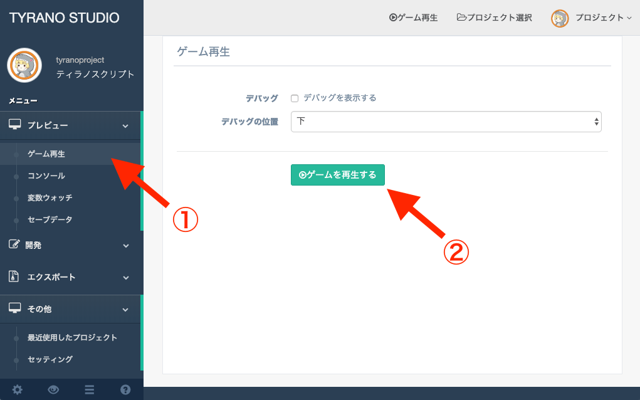Click the monitor icon next to その他
Screen dimensions: 640x400
pos(14,308)
